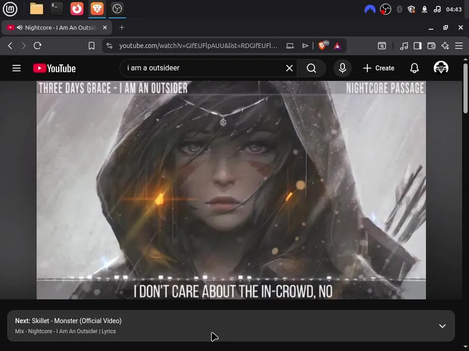This screenshot has height=351, width=469.
Task: Close the Nightcore YouTube tab
Action: (x=105, y=27)
